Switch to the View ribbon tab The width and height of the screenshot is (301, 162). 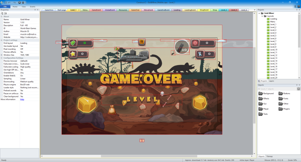pos(24,7)
